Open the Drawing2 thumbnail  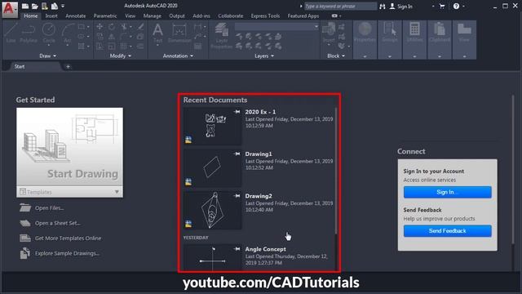(212, 210)
